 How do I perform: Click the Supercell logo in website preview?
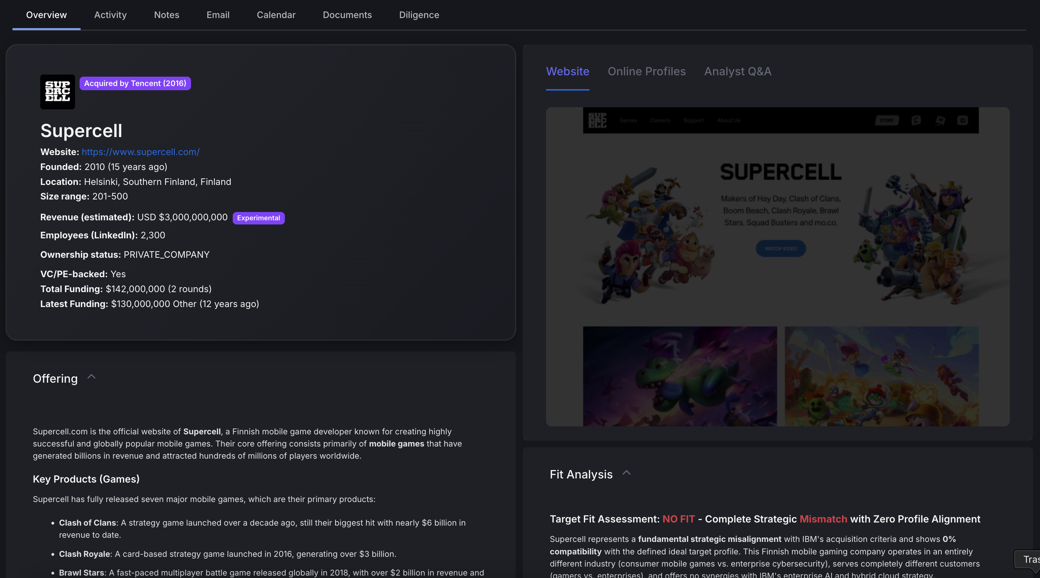(597, 120)
